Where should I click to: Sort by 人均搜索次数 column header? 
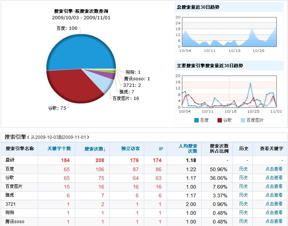click(x=188, y=149)
